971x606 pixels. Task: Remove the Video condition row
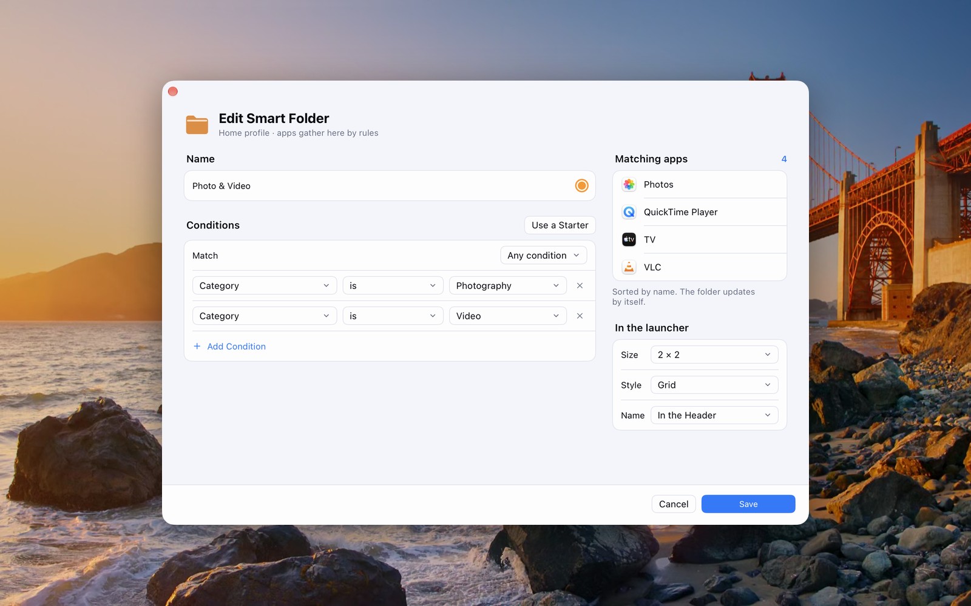[x=580, y=316]
